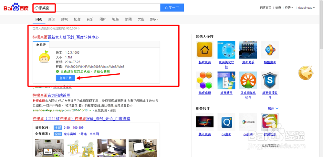
Task: Open the 好桌道美化软件 orange icon
Action: (x=248, y=80)
